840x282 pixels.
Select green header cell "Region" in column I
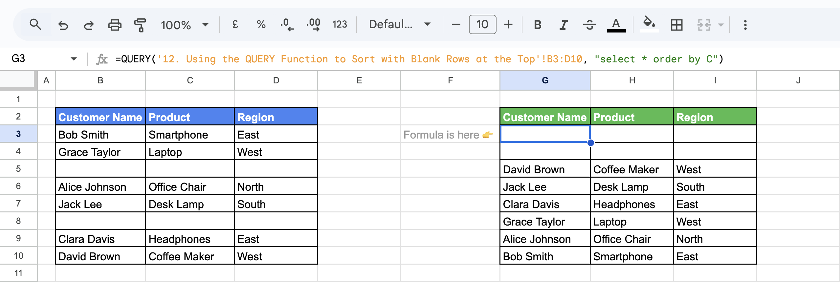(x=715, y=117)
